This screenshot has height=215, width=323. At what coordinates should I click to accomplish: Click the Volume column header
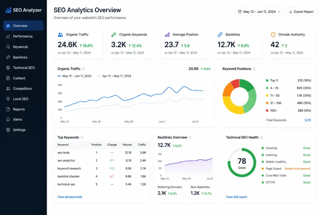(x=127, y=145)
